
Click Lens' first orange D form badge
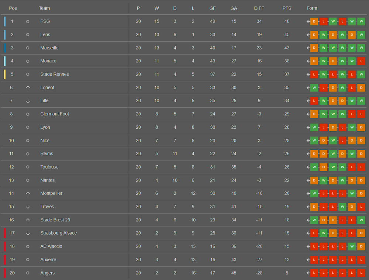coord(314,35)
